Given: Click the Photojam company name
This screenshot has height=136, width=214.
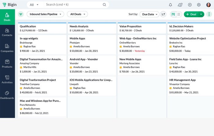Looking at the screenshot, I should [x=75, y=43].
